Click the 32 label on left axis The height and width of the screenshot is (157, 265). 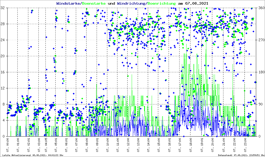(x=3, y=8)
